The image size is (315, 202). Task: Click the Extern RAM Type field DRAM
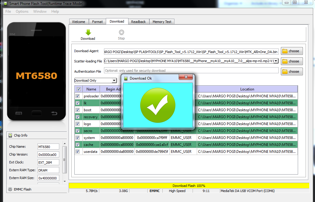coord(48,170)
